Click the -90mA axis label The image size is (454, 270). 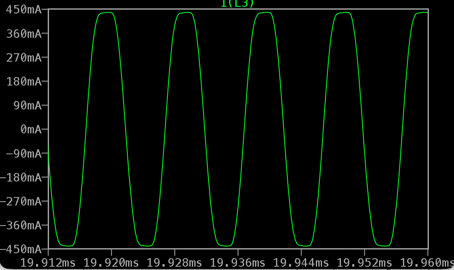pos(24,153)
